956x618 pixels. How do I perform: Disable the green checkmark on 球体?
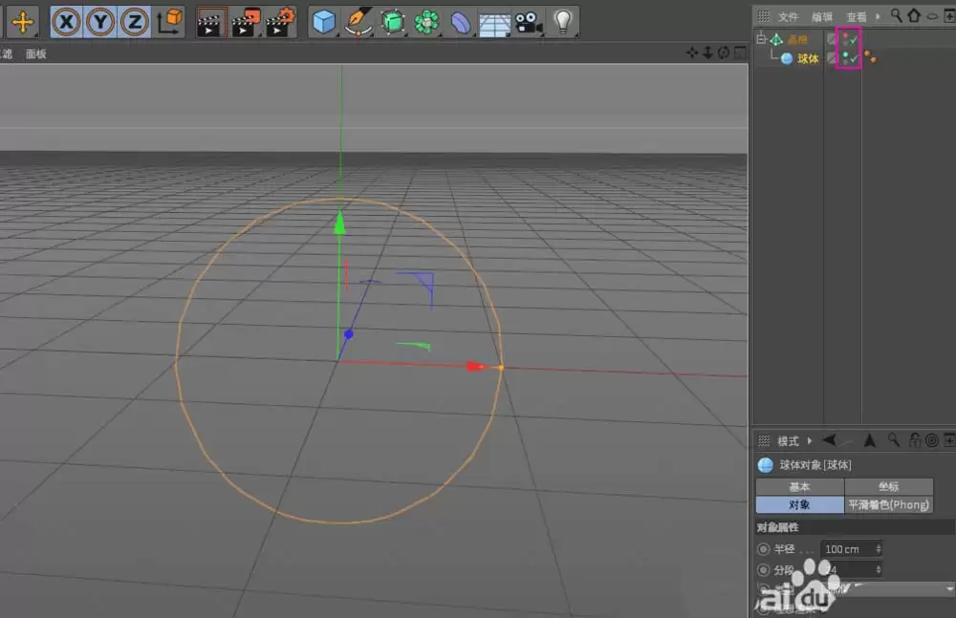[x=854, y=58]
